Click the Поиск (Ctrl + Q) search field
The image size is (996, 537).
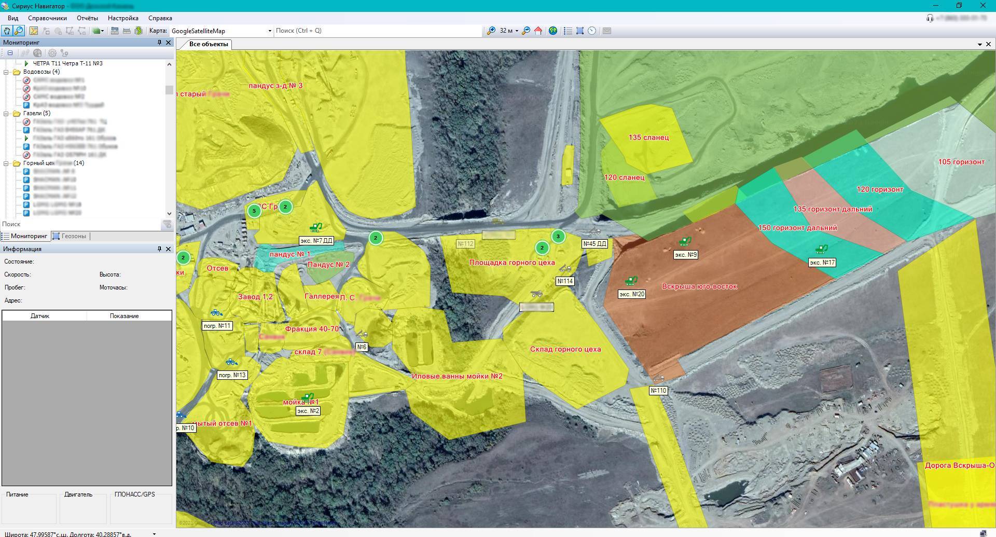click(x=378, y=31)
